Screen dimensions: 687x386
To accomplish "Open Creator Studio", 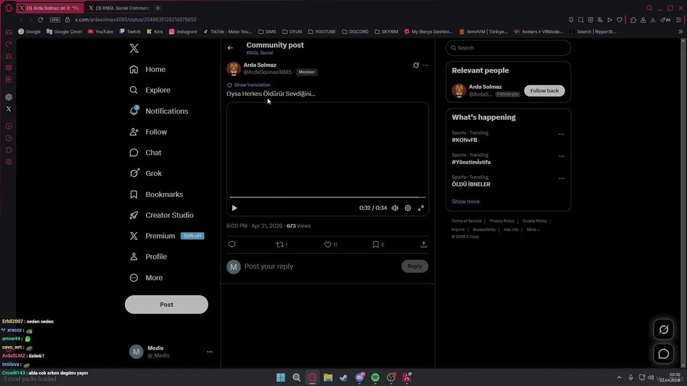I will click(162, 215).
